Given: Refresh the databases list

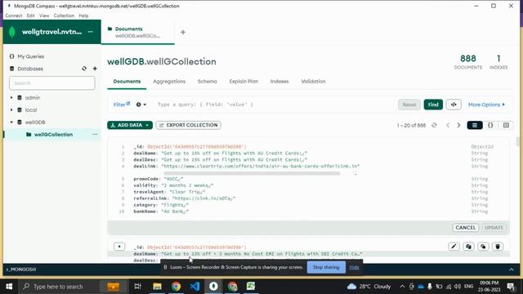Looking at the screenshot, I should coord(84,69).
